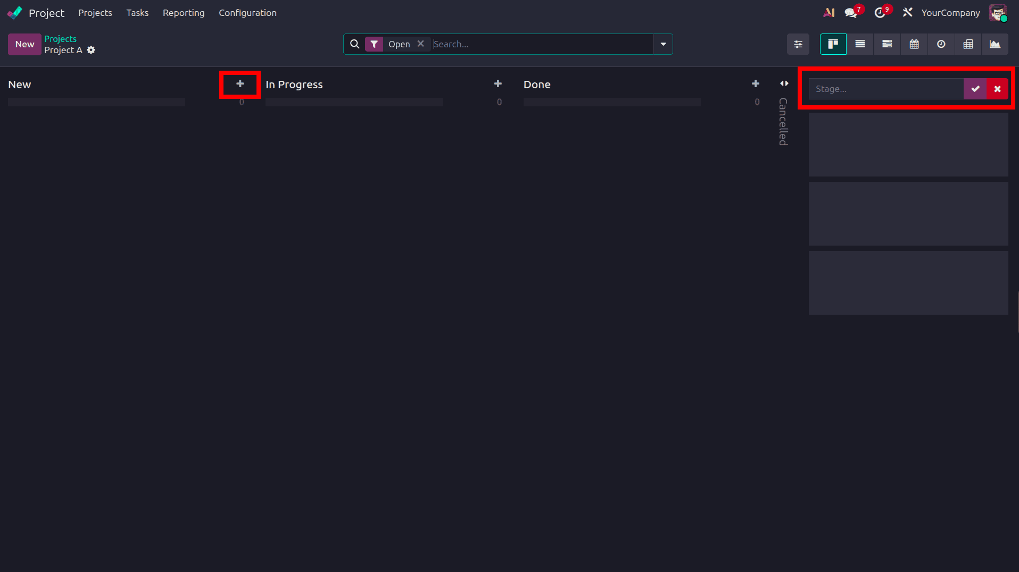The image size is (1019, 572).
Task: Open the top-bar sliders settings button
Action: pyautogui.click(x=798, y=44)
